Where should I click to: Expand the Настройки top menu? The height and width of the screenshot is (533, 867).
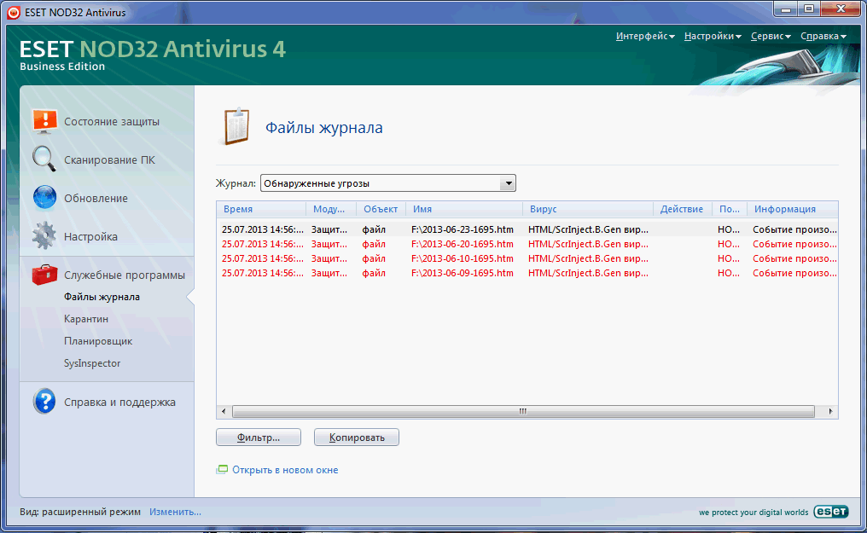(713, 36)
